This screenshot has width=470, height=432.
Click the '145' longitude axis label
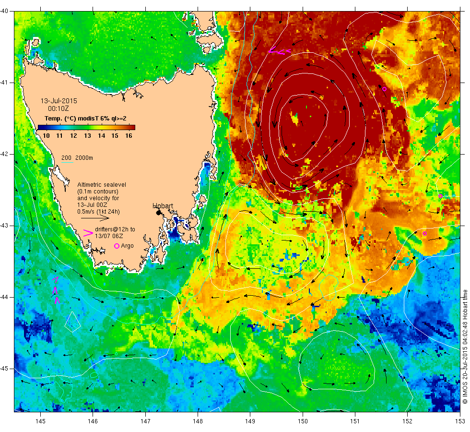click(40, 421)
